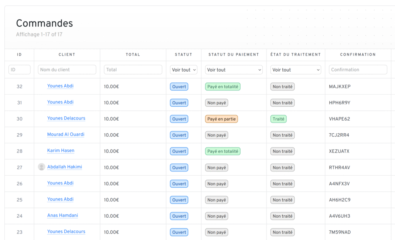
Task: Click the Abdallah Hakimi client name
Action: [64, 167]
